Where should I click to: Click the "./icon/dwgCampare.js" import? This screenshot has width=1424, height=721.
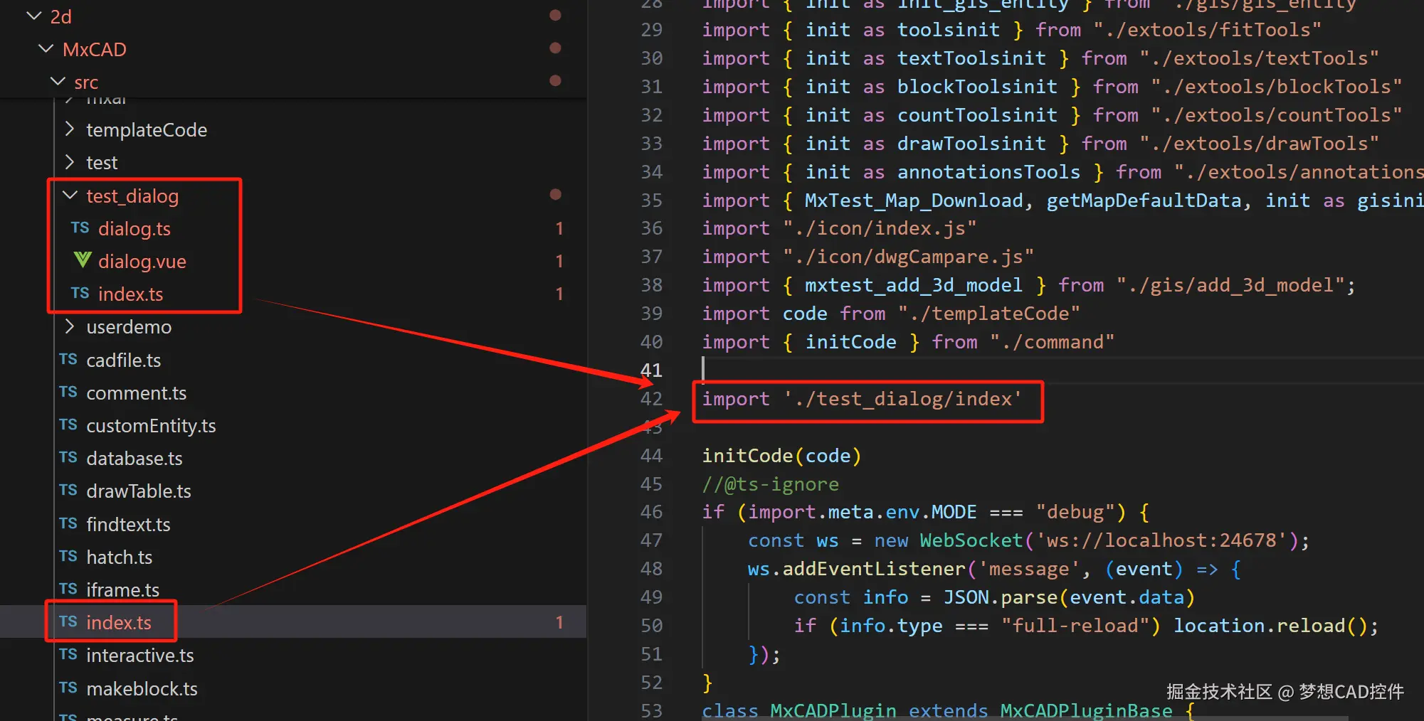[x=908, y=257]
